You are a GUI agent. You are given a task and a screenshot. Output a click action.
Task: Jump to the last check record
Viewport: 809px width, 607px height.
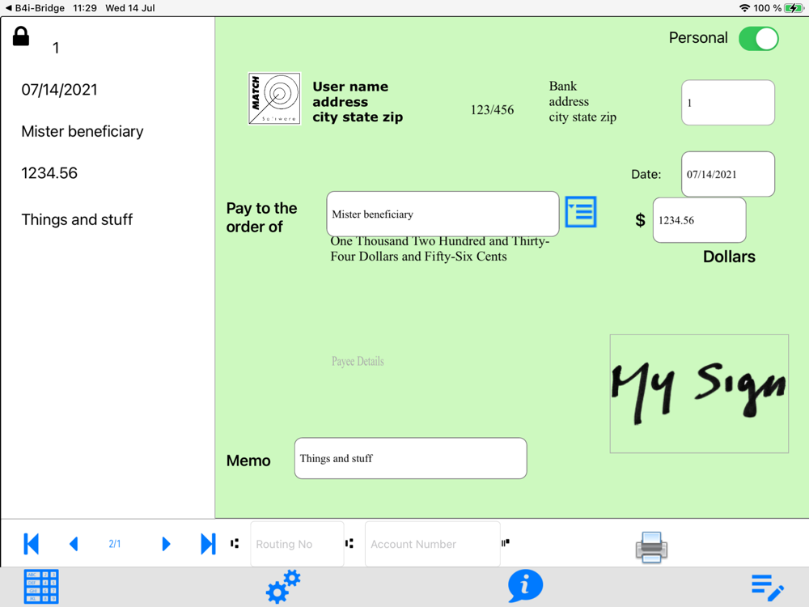coord(208,544)
